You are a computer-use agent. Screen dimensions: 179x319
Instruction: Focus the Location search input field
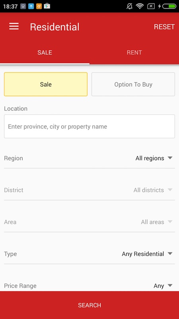89,126
